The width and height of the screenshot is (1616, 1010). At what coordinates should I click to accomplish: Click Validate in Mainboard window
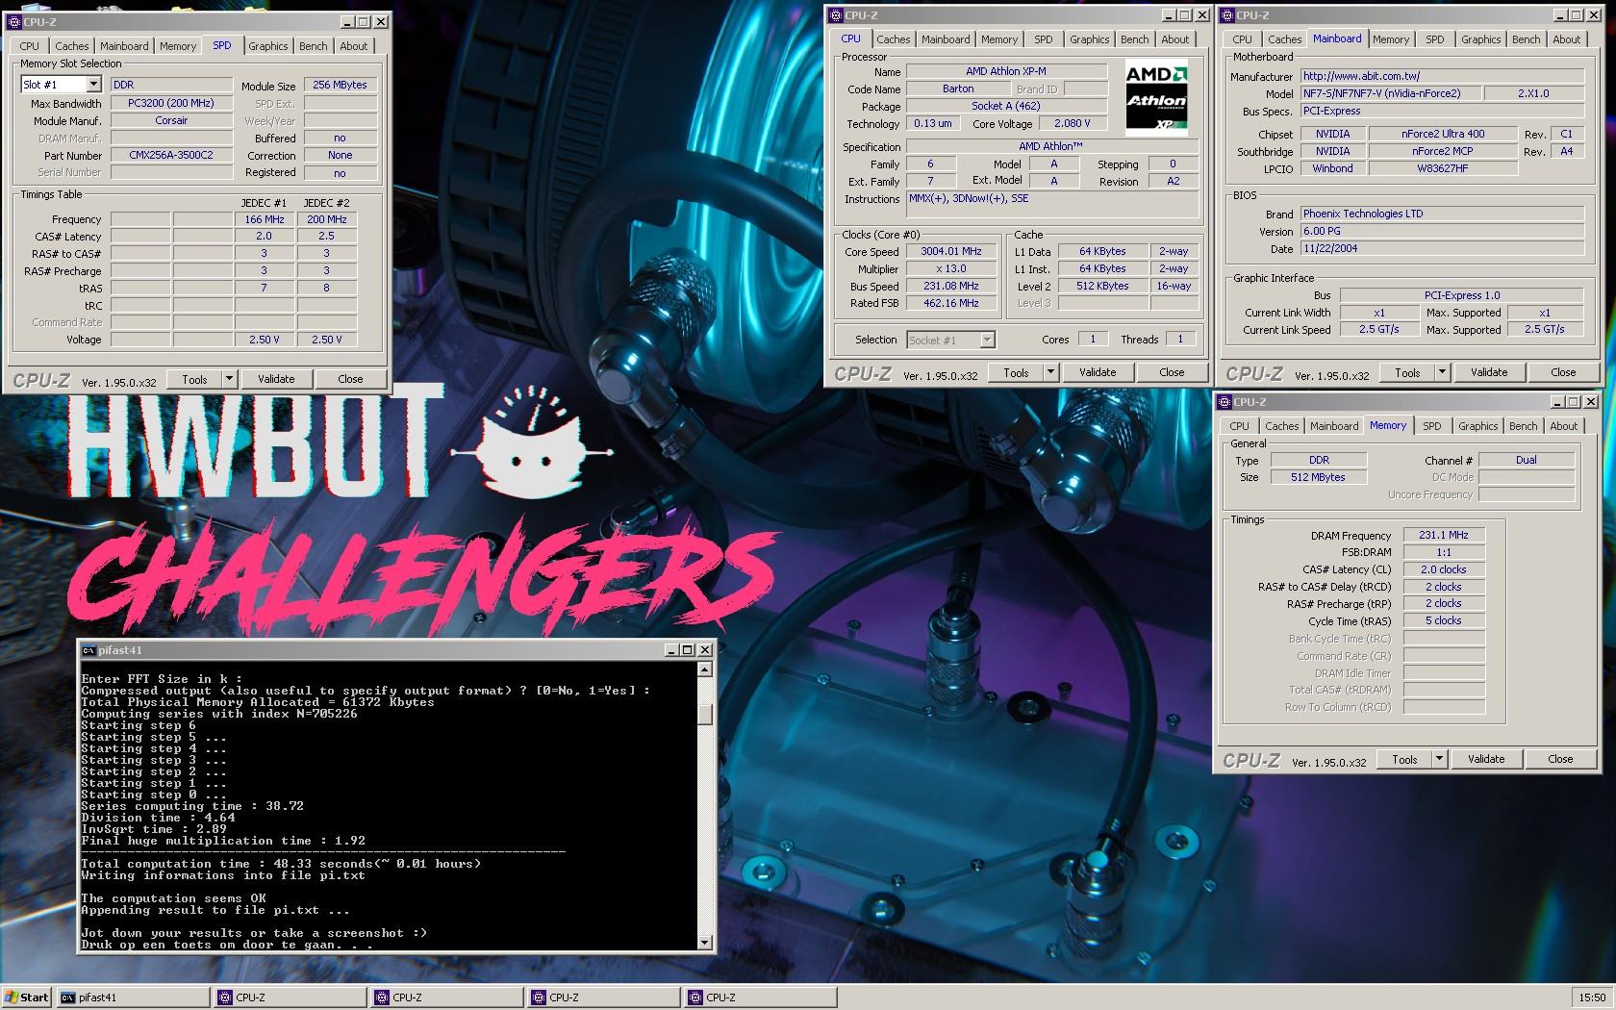coord(1488,372)
